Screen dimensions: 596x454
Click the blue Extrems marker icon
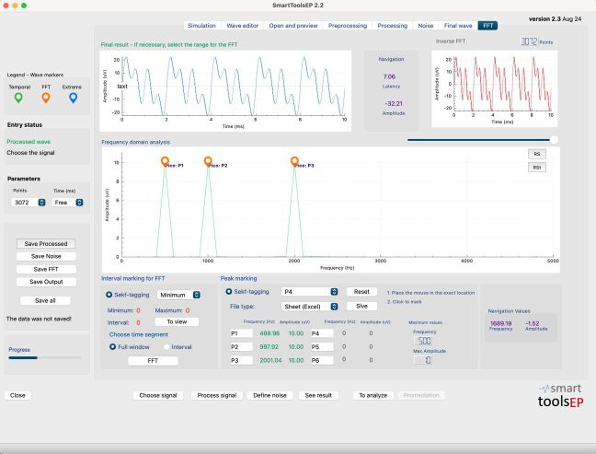(73, 98)
